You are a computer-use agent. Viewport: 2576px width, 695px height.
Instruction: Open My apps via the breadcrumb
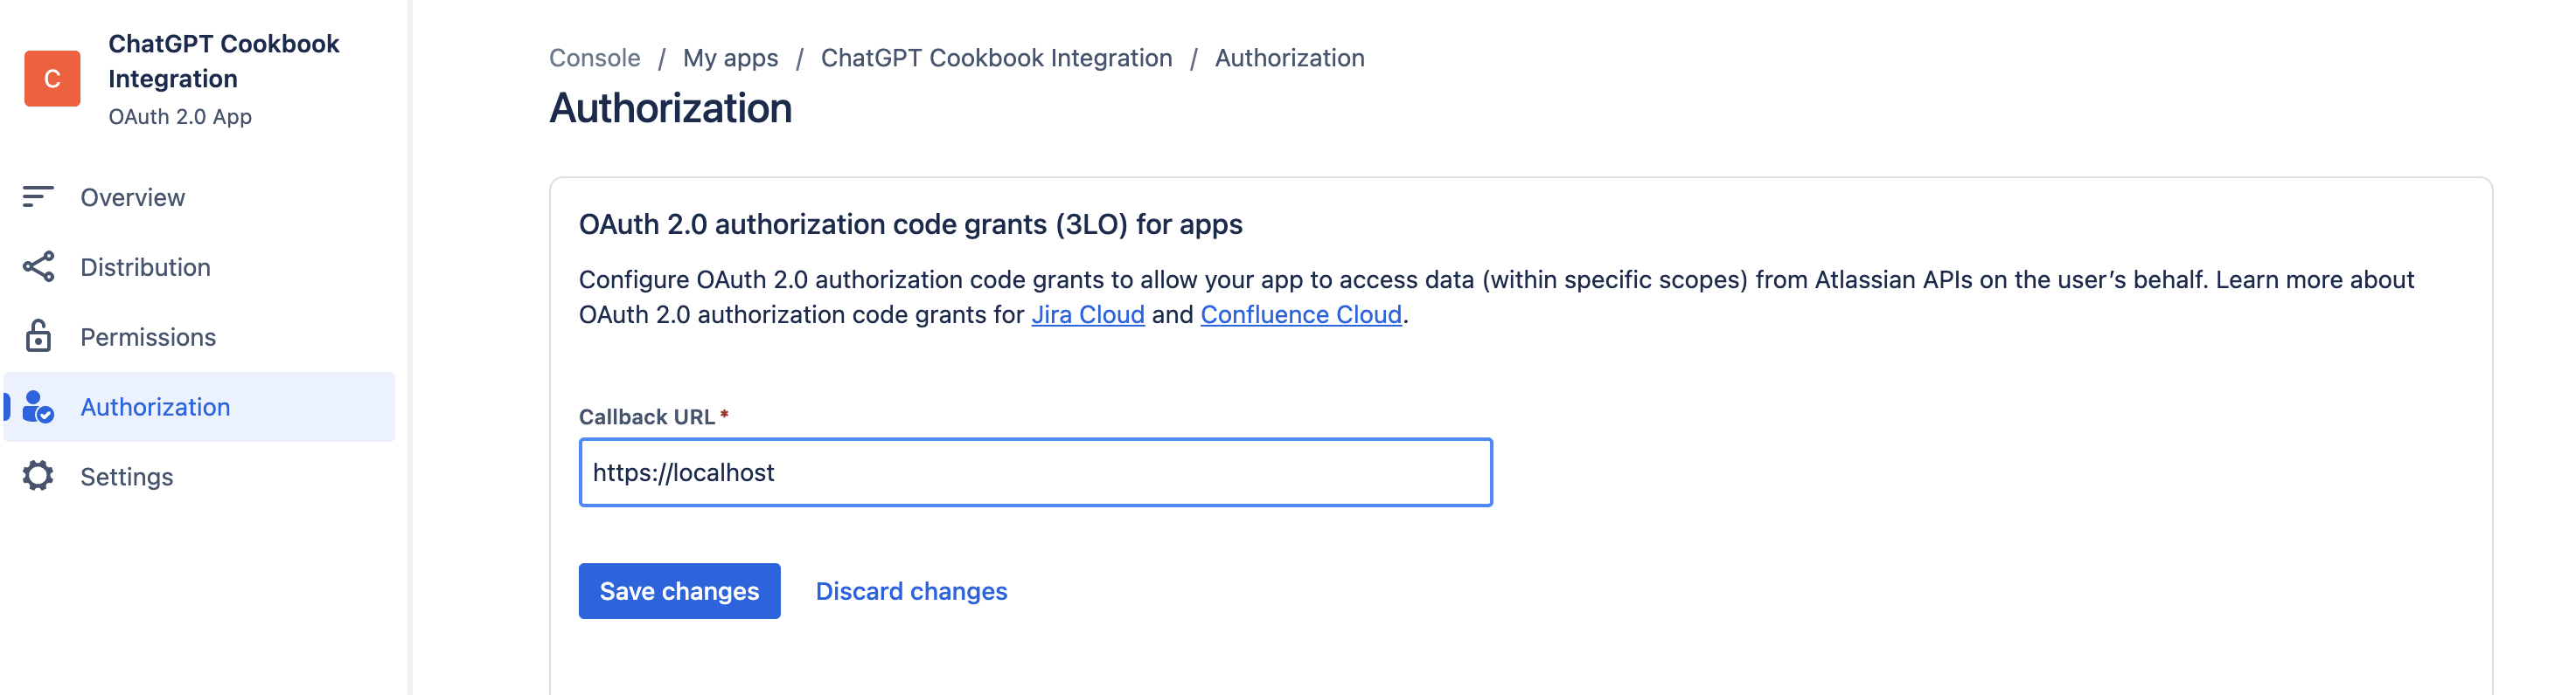(730, 57)
